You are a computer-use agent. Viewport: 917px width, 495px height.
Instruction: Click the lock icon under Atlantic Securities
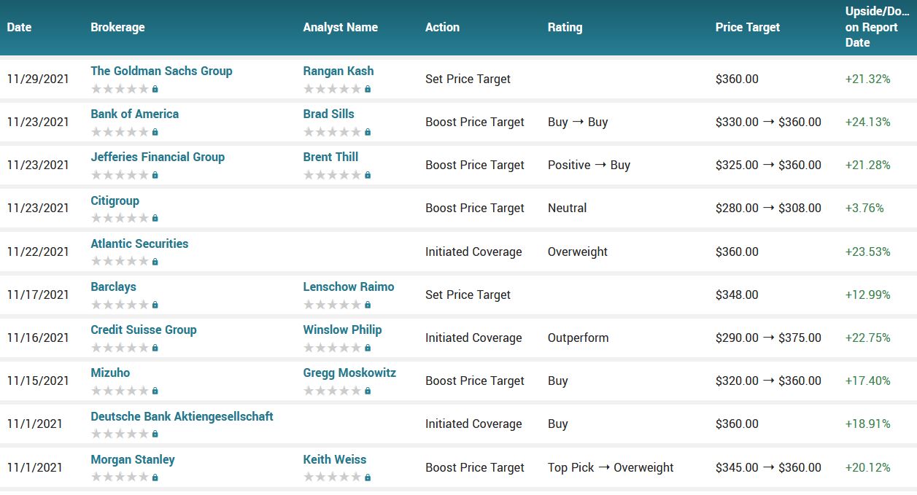coord(155,262)
